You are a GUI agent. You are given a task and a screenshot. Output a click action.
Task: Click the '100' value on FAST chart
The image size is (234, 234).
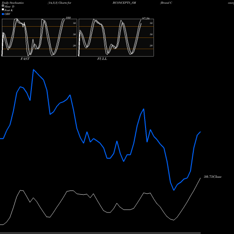68,18
